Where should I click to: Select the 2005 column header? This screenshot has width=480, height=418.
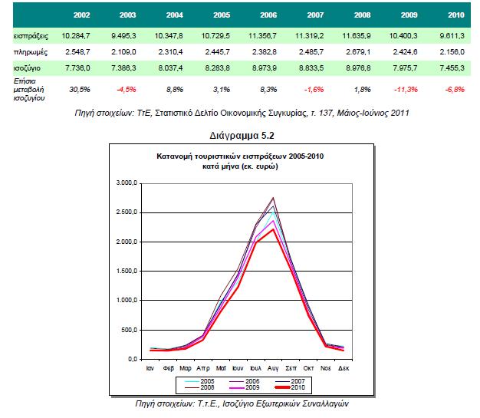pyautogui.click(x=222, y=15)
